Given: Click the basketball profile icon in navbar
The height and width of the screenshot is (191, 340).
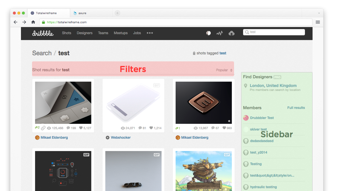Looking at the screenshot, I should [208, 33].
